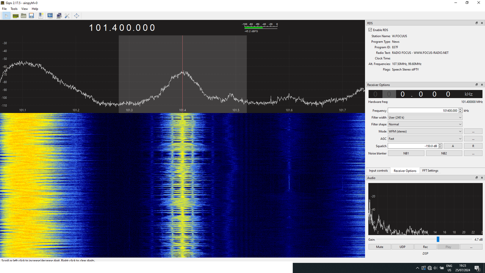This screenshot has height=273, width=485.
Task: Toggle noise blanker NB1
Action: point(406,153)
